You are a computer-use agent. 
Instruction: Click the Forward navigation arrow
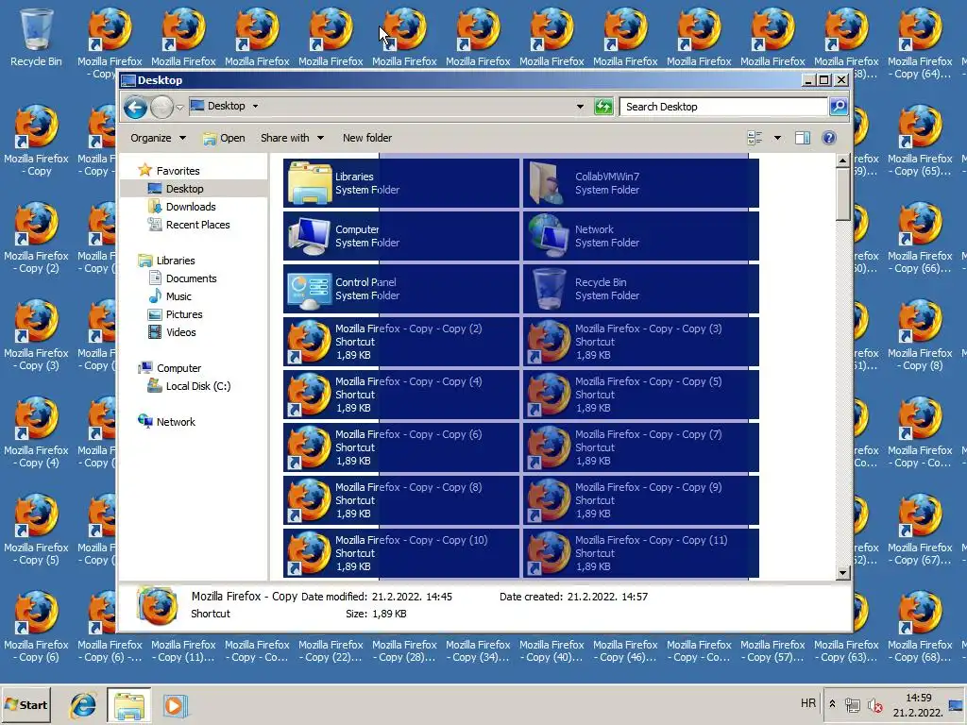pyautogui.click(x=162, y=108)
